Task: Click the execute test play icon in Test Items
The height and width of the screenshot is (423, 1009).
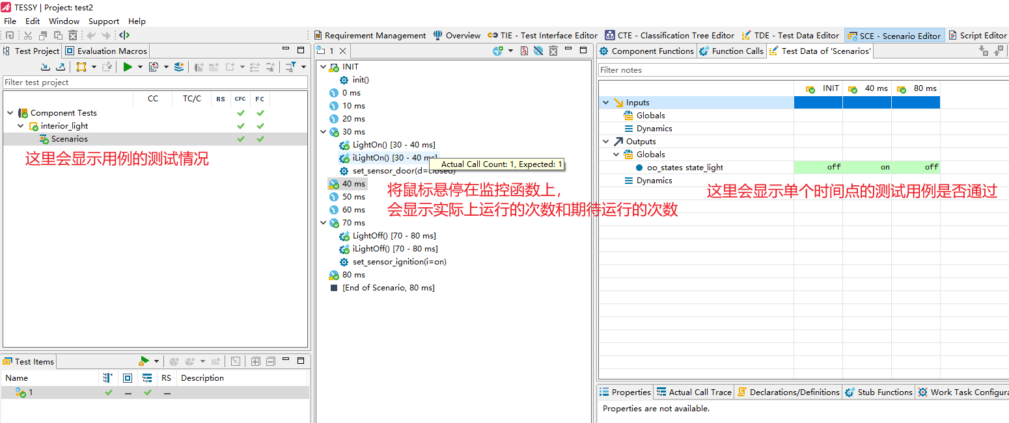Action: point(144,361)
